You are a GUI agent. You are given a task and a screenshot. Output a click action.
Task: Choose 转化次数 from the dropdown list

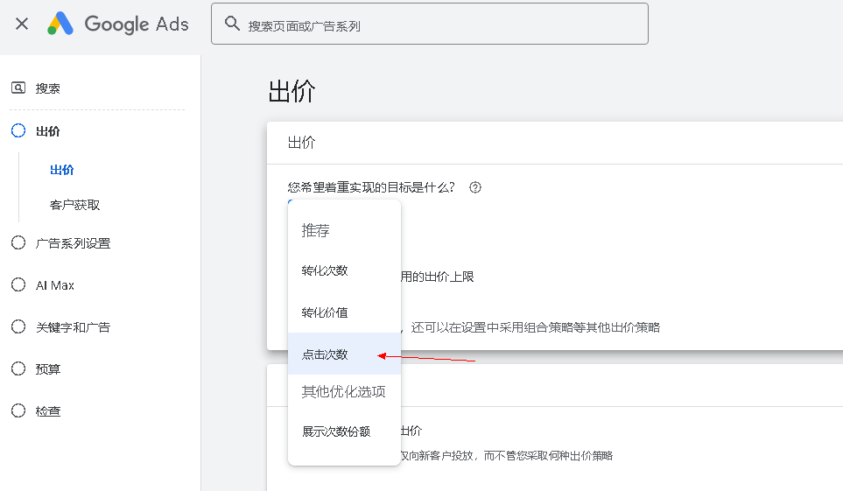345,270
